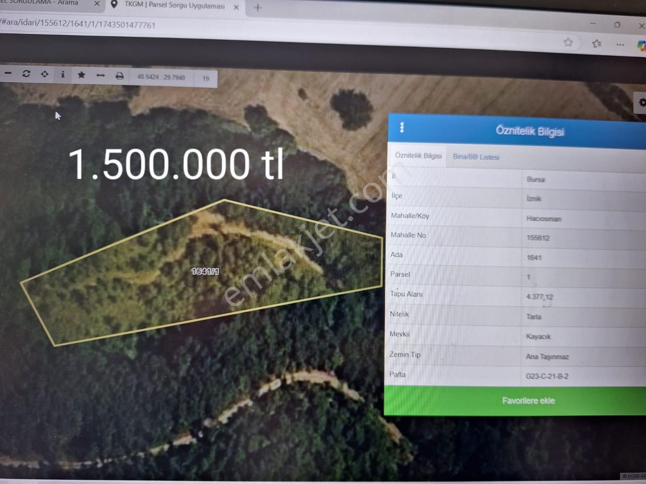Switch to Bina/BB Listesi tab
The width and height of the screenshot is (646, 484).
tap(476, 157)
